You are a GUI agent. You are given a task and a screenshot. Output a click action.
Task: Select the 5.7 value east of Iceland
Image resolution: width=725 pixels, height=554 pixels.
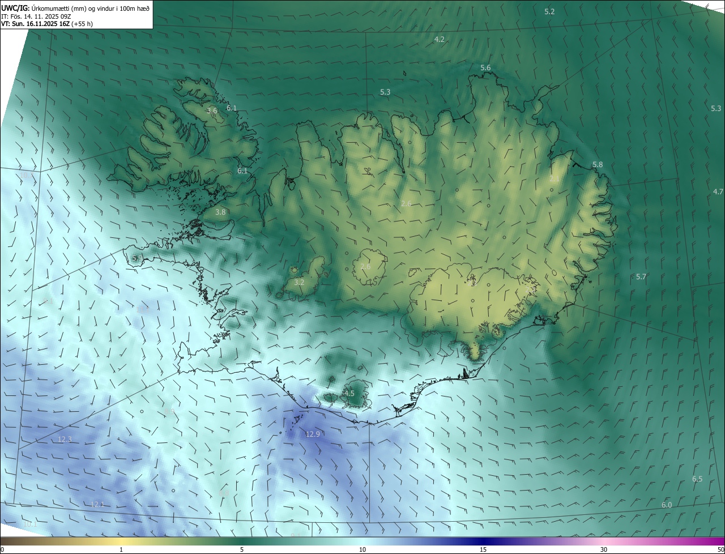pyautogui.click(x=641, y=277)
